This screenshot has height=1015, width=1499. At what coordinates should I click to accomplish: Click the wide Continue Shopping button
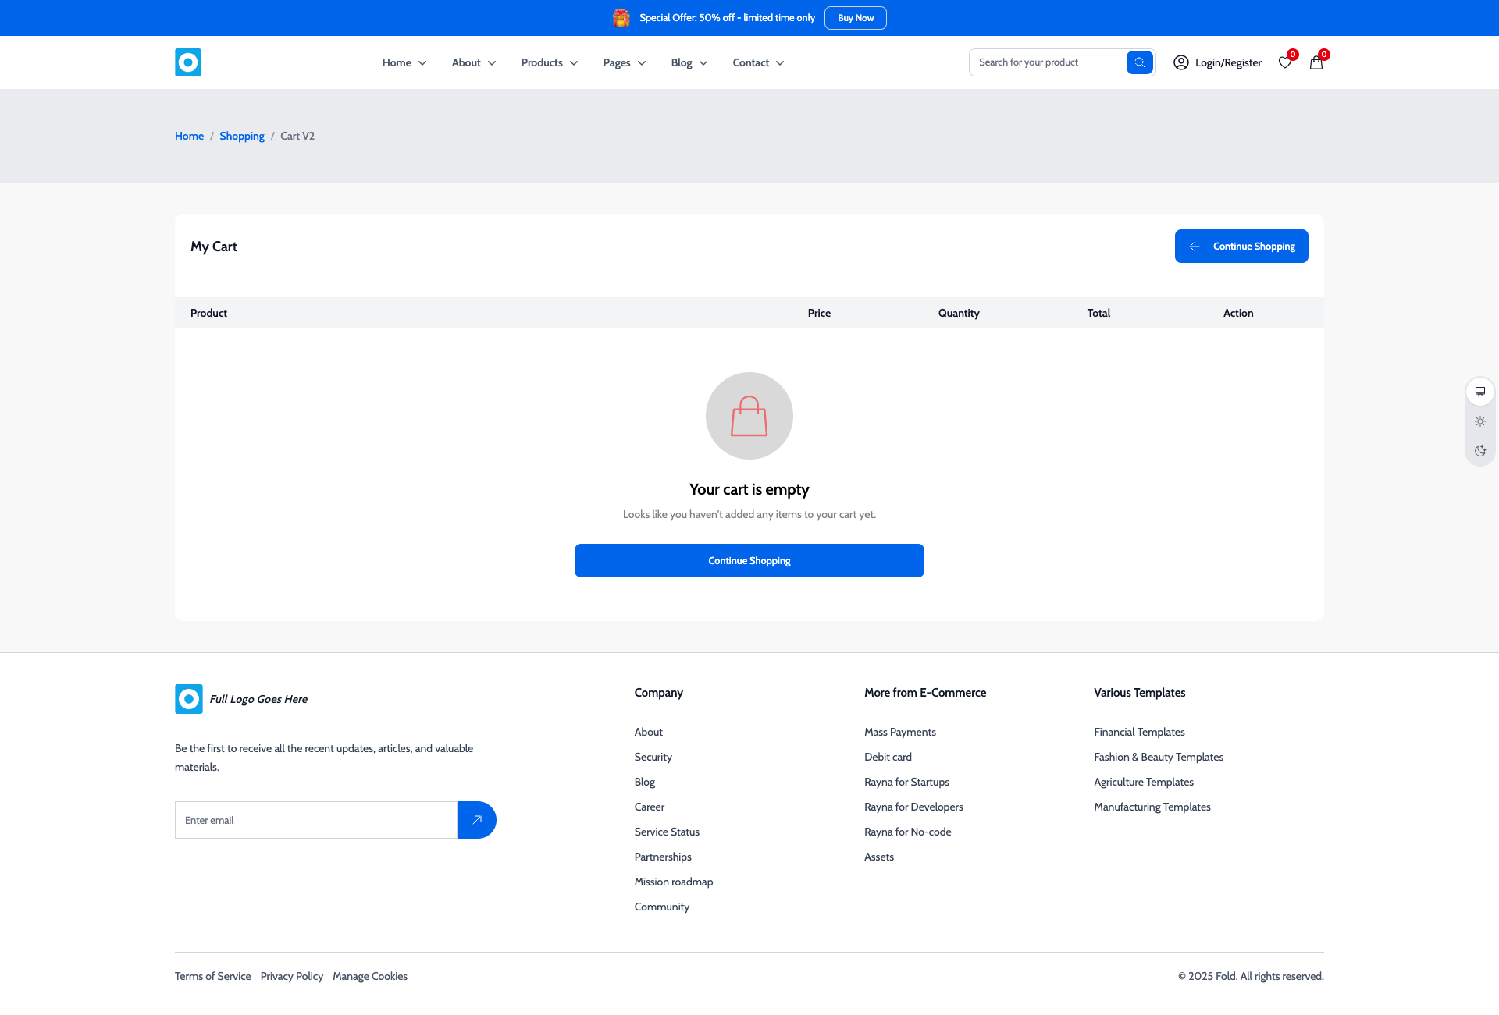[x=749, y=561]
